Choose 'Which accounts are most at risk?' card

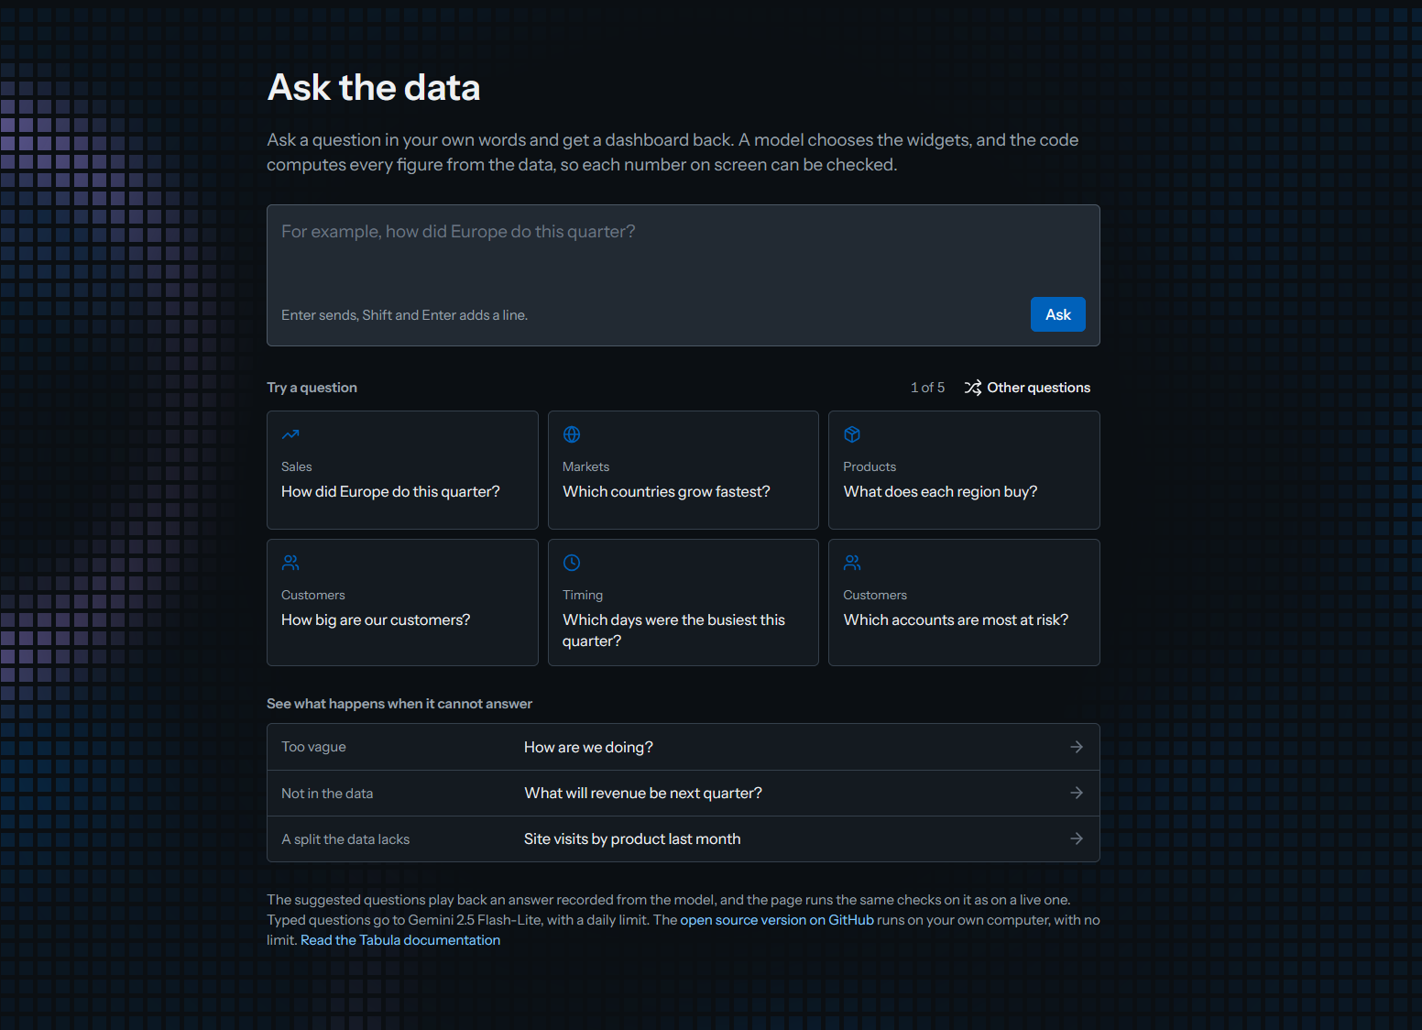pyautogui.click(x=964, y=602)
